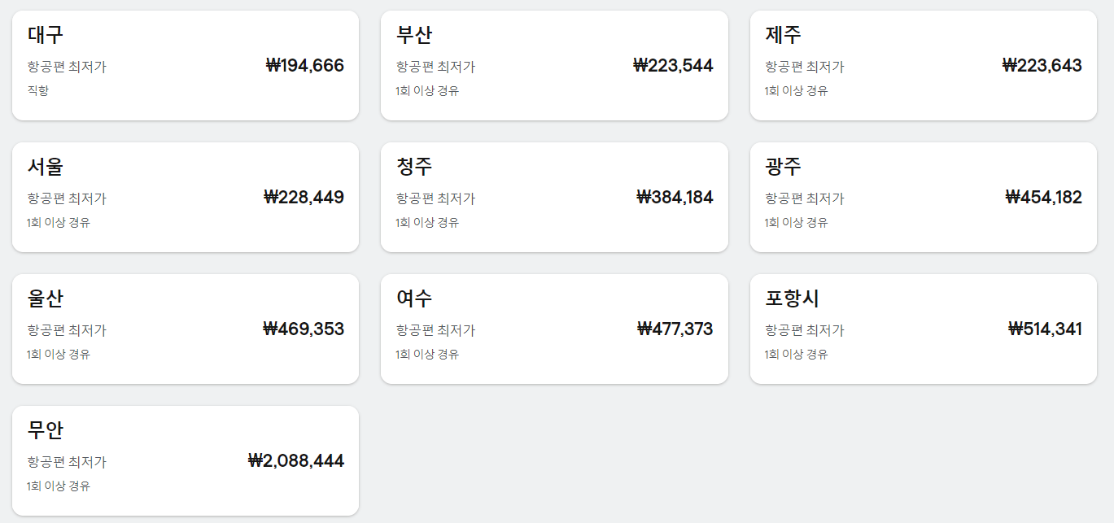The image size is (1114, 523).
Task: Click the ₩469,353 price for 울산
Action: click(x=304, y=329)
